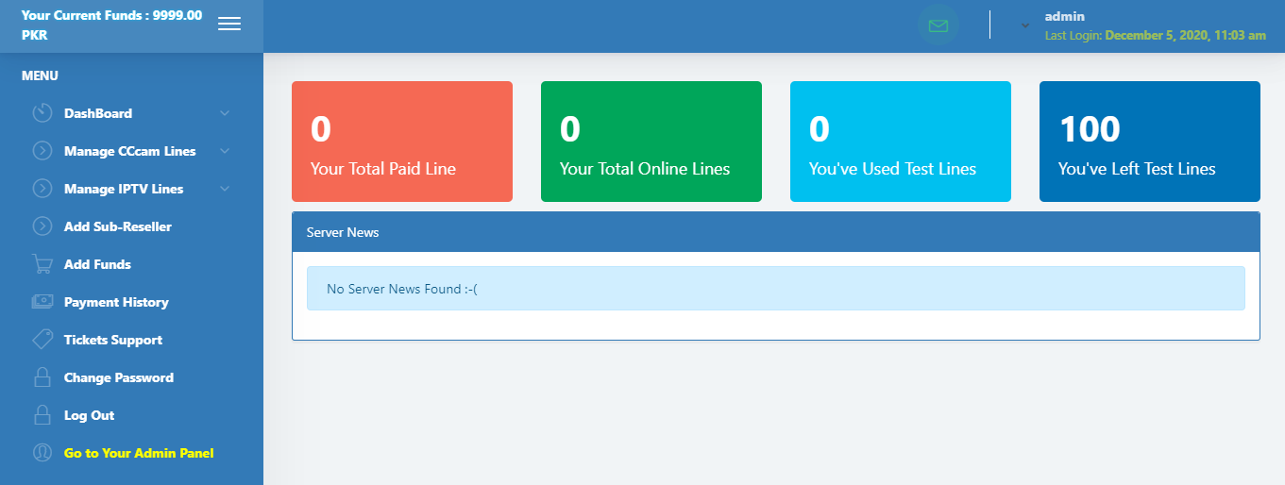
Task: Click the Your Total Paid Line card
Action: click(402, 142)
